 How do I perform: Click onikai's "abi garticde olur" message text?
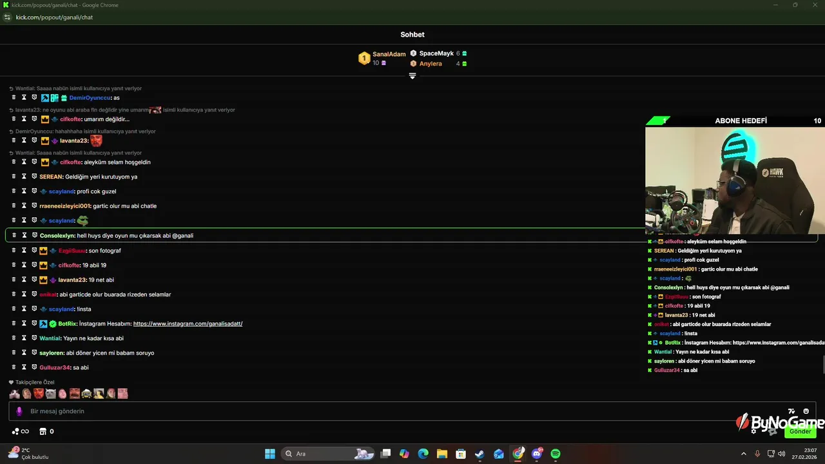115,295
